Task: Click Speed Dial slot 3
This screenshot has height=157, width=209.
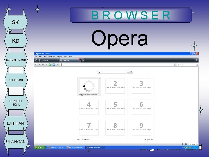Action: (x=141, y=86)
